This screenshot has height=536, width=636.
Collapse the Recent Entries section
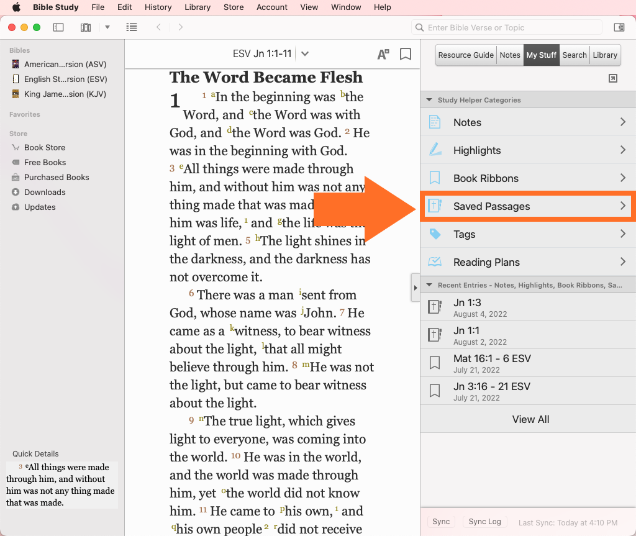tap(429, 285)
